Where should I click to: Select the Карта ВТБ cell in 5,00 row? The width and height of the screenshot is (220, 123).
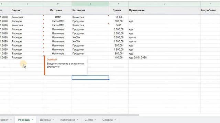click(x=58, y=25)
